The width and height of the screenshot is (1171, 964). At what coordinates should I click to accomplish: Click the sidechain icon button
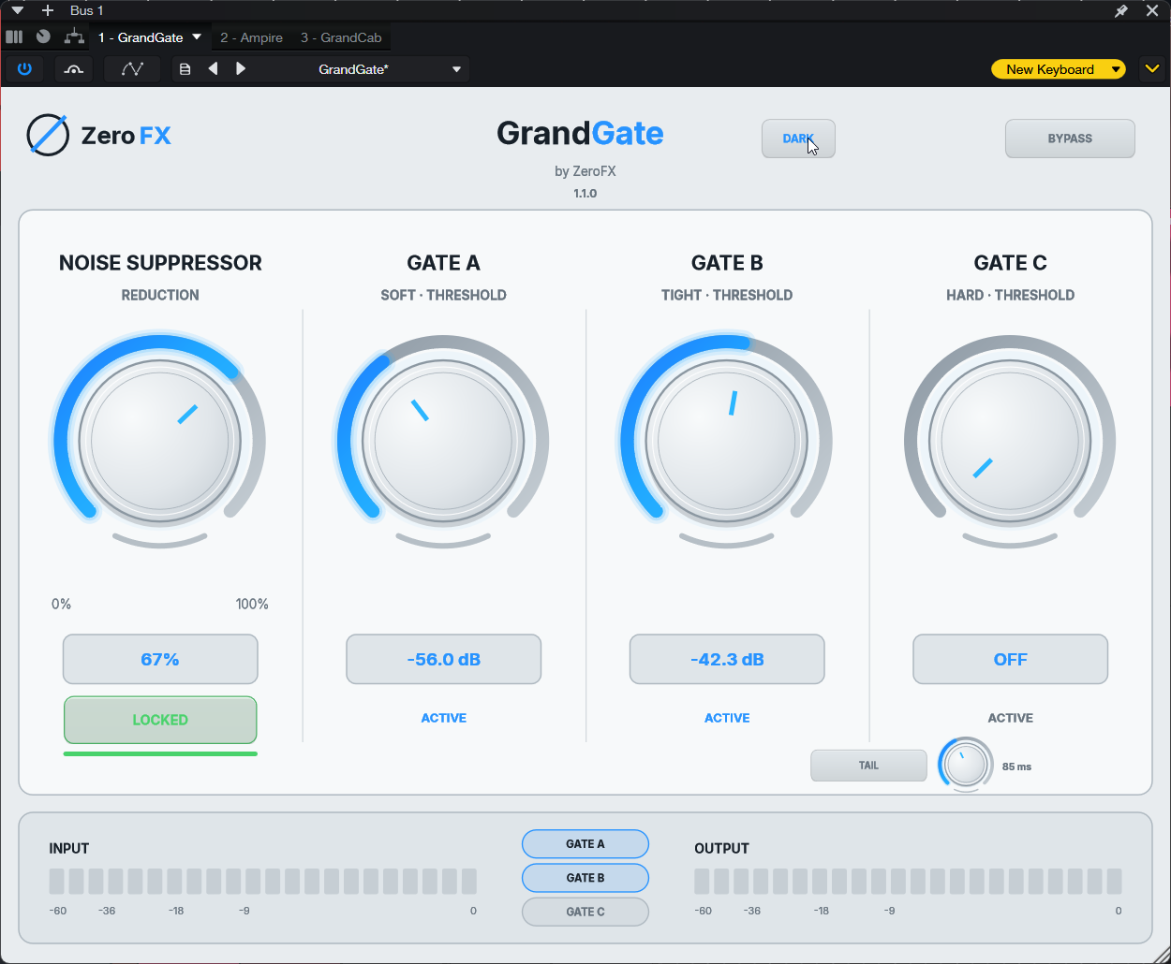click(x=73, y=69)
